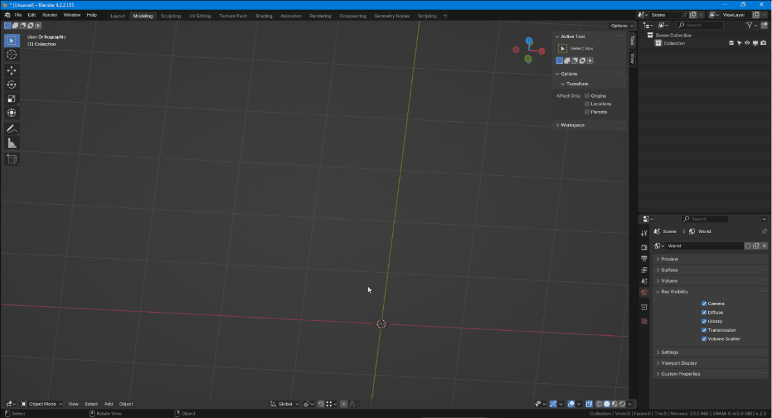772x418 pixels.
Task: Expand the Surface panel
Action: coord(710,270)
